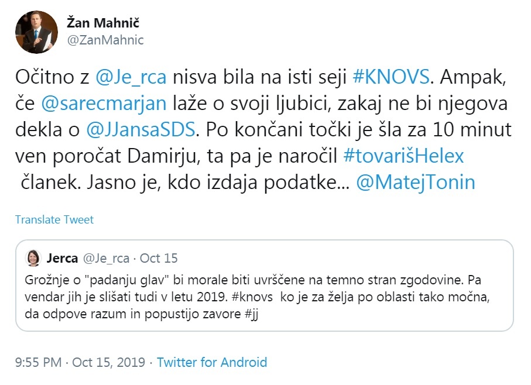
Task: Open the Oct 15, 2019 date link
Action: coord(110,362)
